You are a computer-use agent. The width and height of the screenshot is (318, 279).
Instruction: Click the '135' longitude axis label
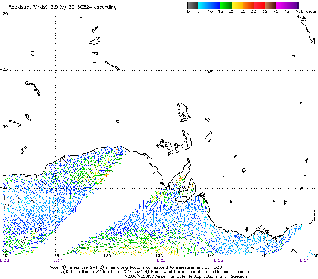[x=159, y=256]
